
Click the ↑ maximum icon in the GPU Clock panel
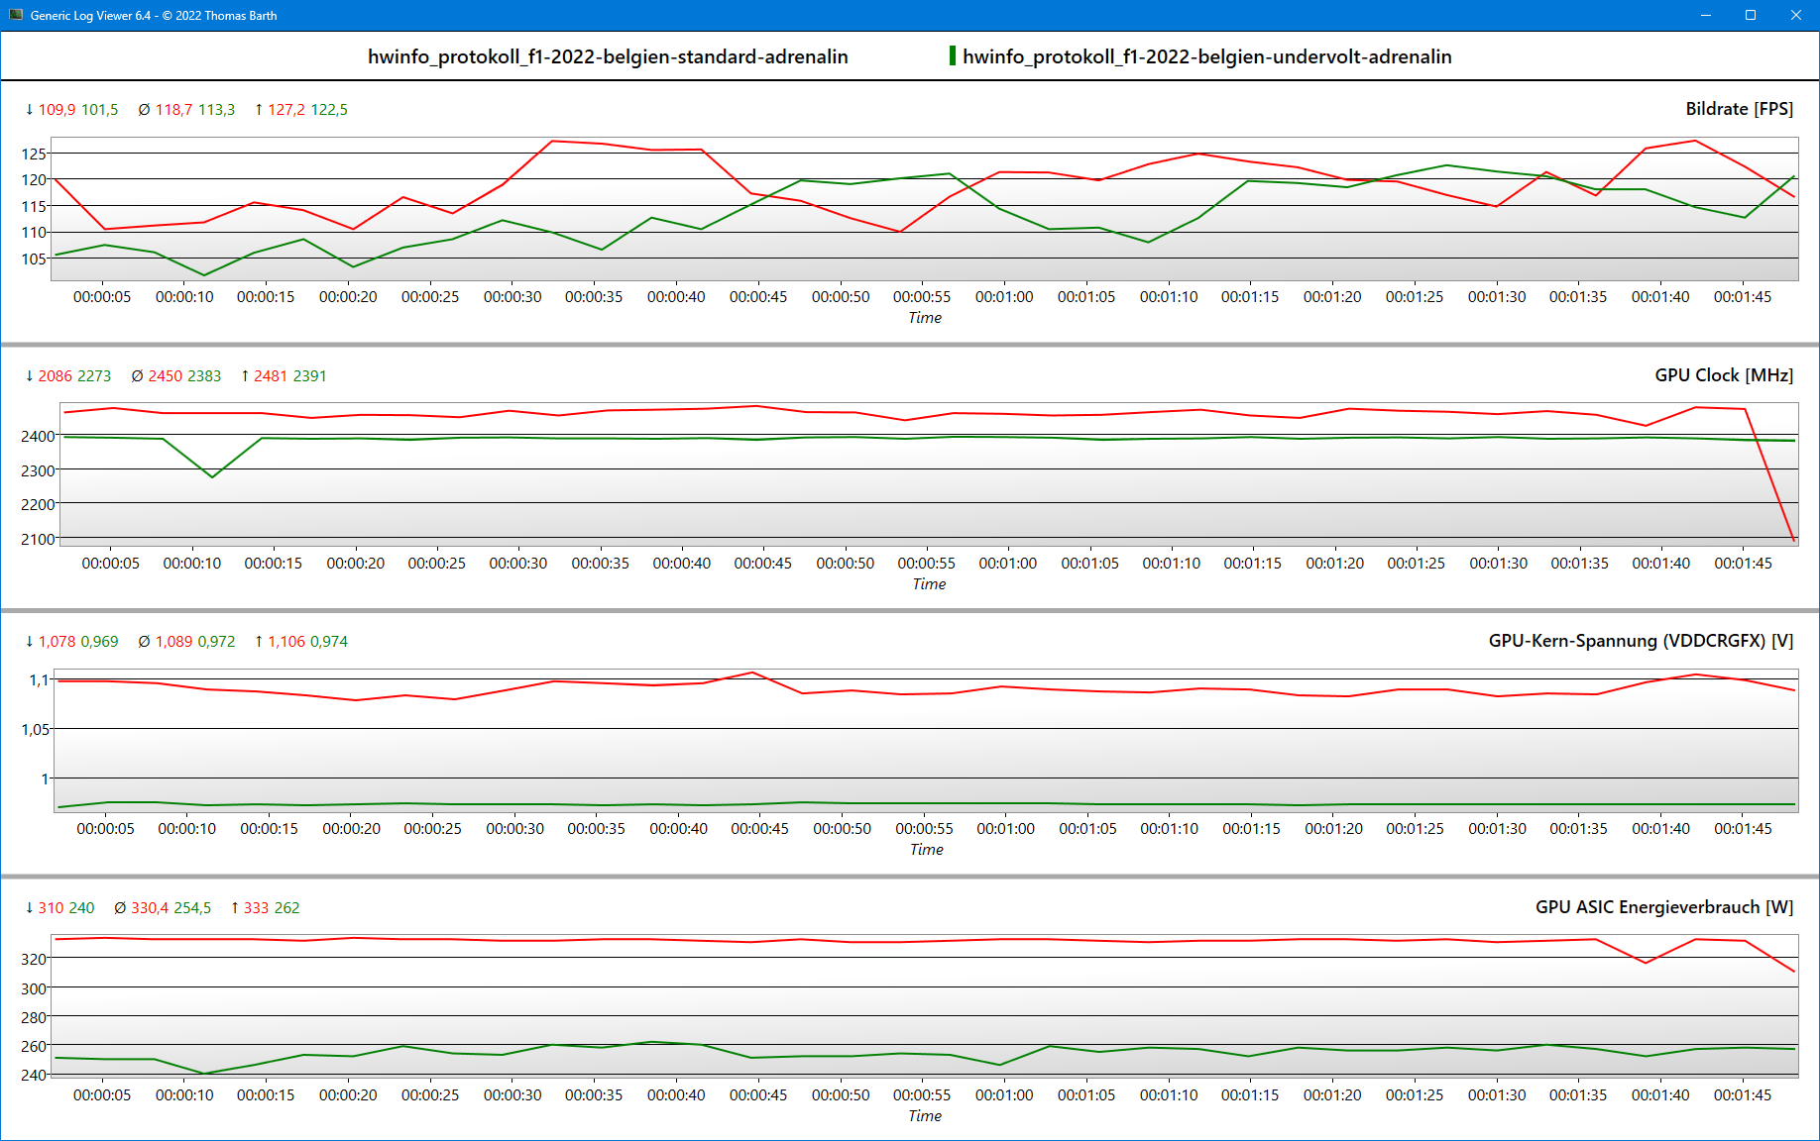245,376
